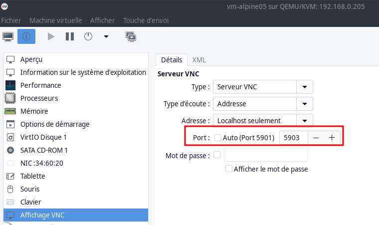The height and width of the screenshot is (225, 379).
Task: Click the graphical console monitor icon
Action: click(8, 36)
